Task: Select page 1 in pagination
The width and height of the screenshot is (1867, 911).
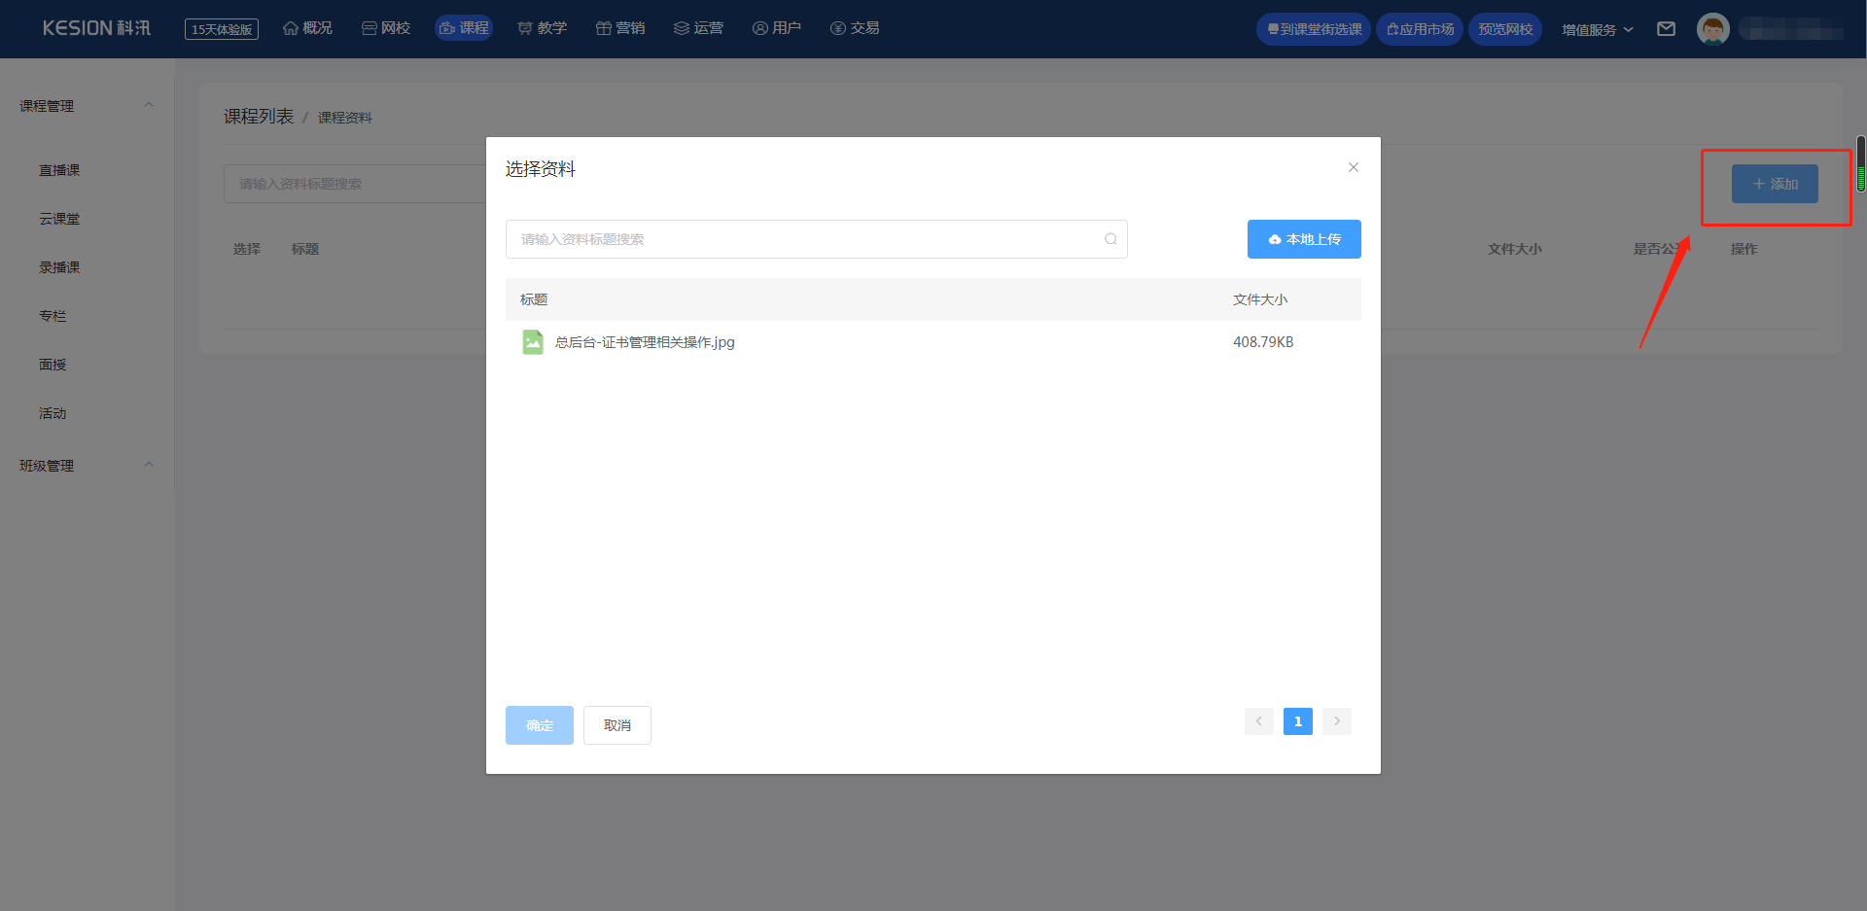Action: point(1297,721)
